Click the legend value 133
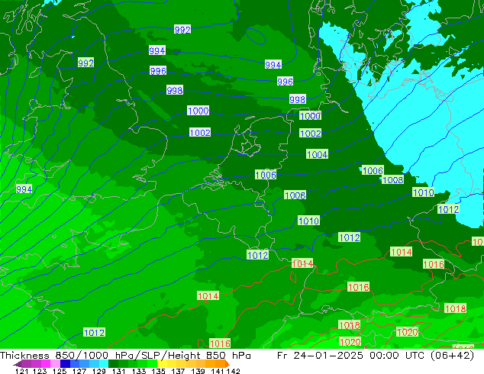The width and height of the screenshot is (484, 374). 139,371
